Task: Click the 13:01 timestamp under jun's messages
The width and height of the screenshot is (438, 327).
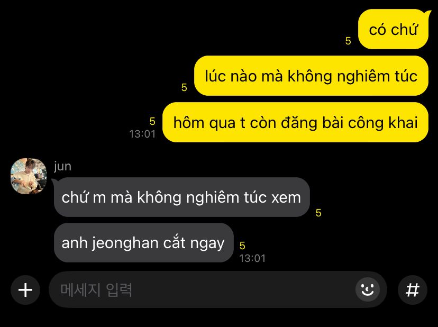Action: click(252, 258)
